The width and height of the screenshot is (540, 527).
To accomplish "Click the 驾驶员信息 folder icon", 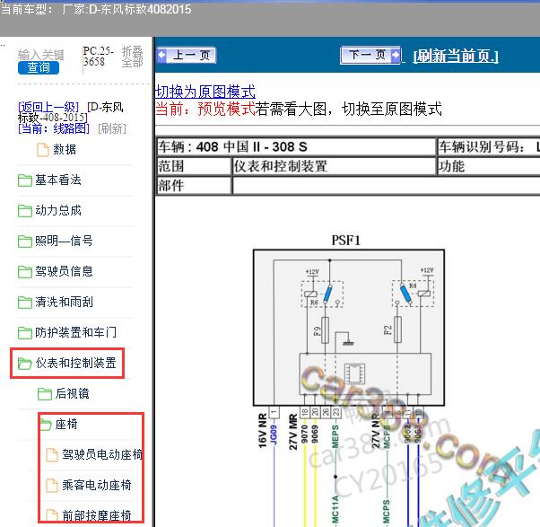I will pos(25,272).
